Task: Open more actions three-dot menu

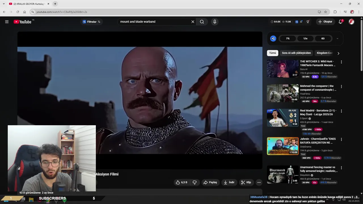Action: pyautogui.click(x=259, y=182)
